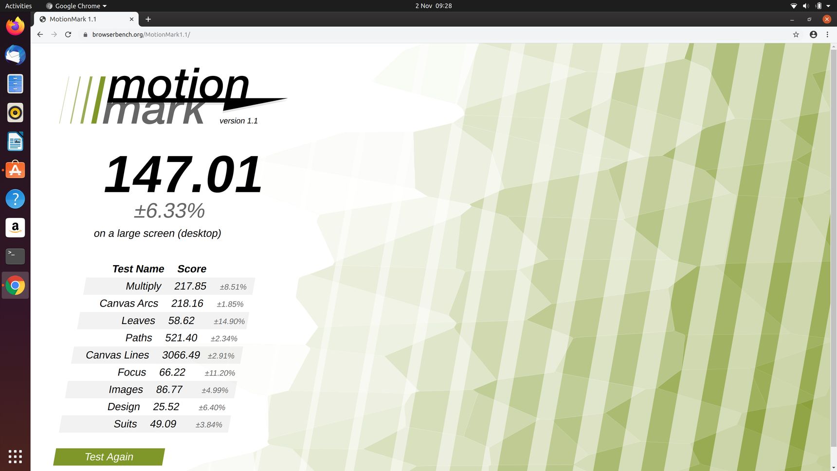
Task: Select the Google Chrome dock icon
Action: pos(15,285)
